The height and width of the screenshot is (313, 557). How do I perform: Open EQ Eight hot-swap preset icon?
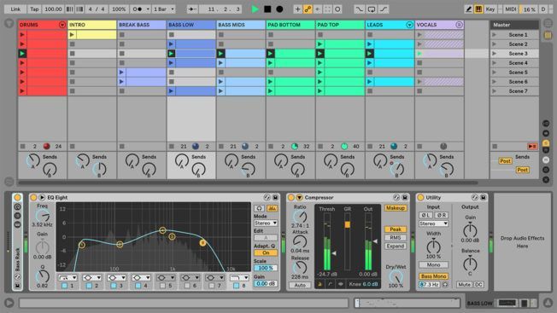pyautogui.click(x=267, y=198)
